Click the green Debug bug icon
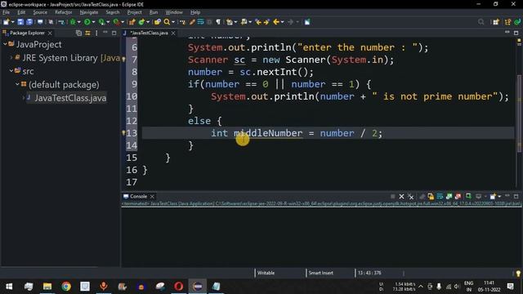Viewport: 523px width, 294px height. click(x=73, y=22)
